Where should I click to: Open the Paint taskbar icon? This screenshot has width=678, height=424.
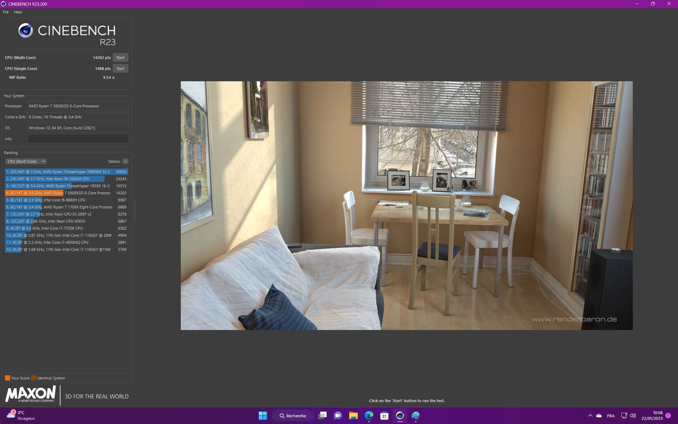tap(415, 416)
